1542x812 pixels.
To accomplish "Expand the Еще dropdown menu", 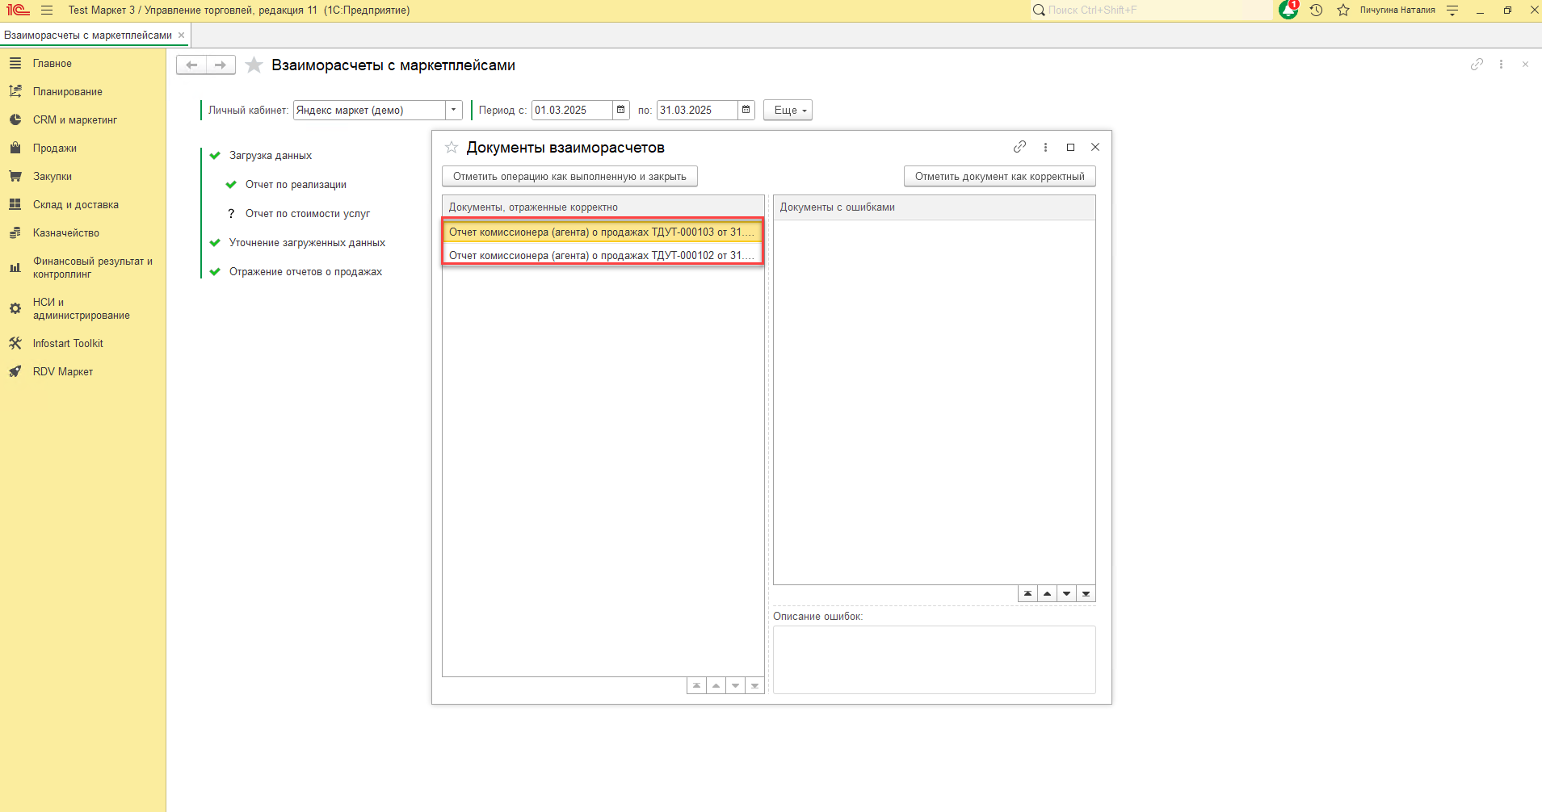I will pos(788,110).
